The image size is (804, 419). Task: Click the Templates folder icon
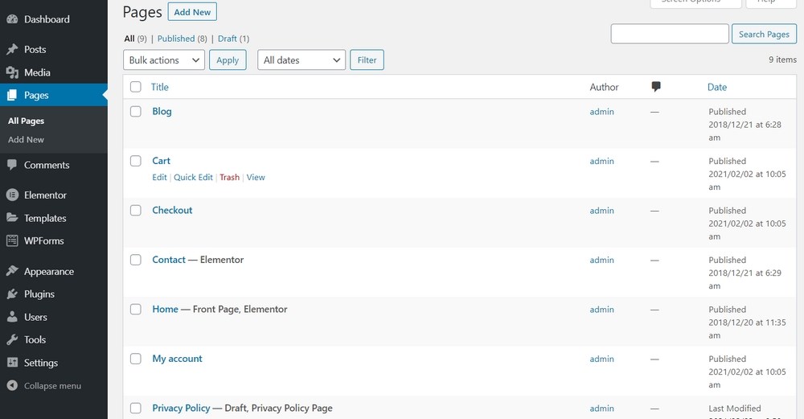click(12, 217)
